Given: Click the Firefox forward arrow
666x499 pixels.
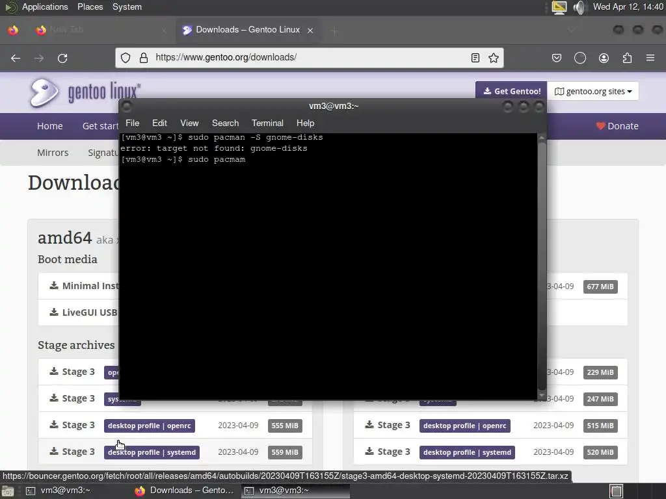Looking at the screenshot, I should tap(39, 58).
